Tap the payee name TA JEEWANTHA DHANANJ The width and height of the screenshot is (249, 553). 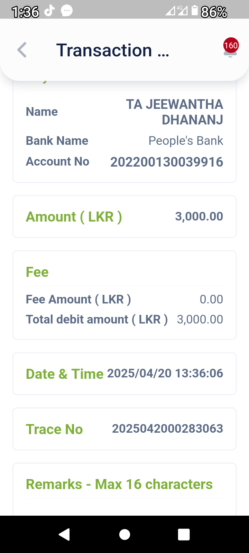[175, 112]
